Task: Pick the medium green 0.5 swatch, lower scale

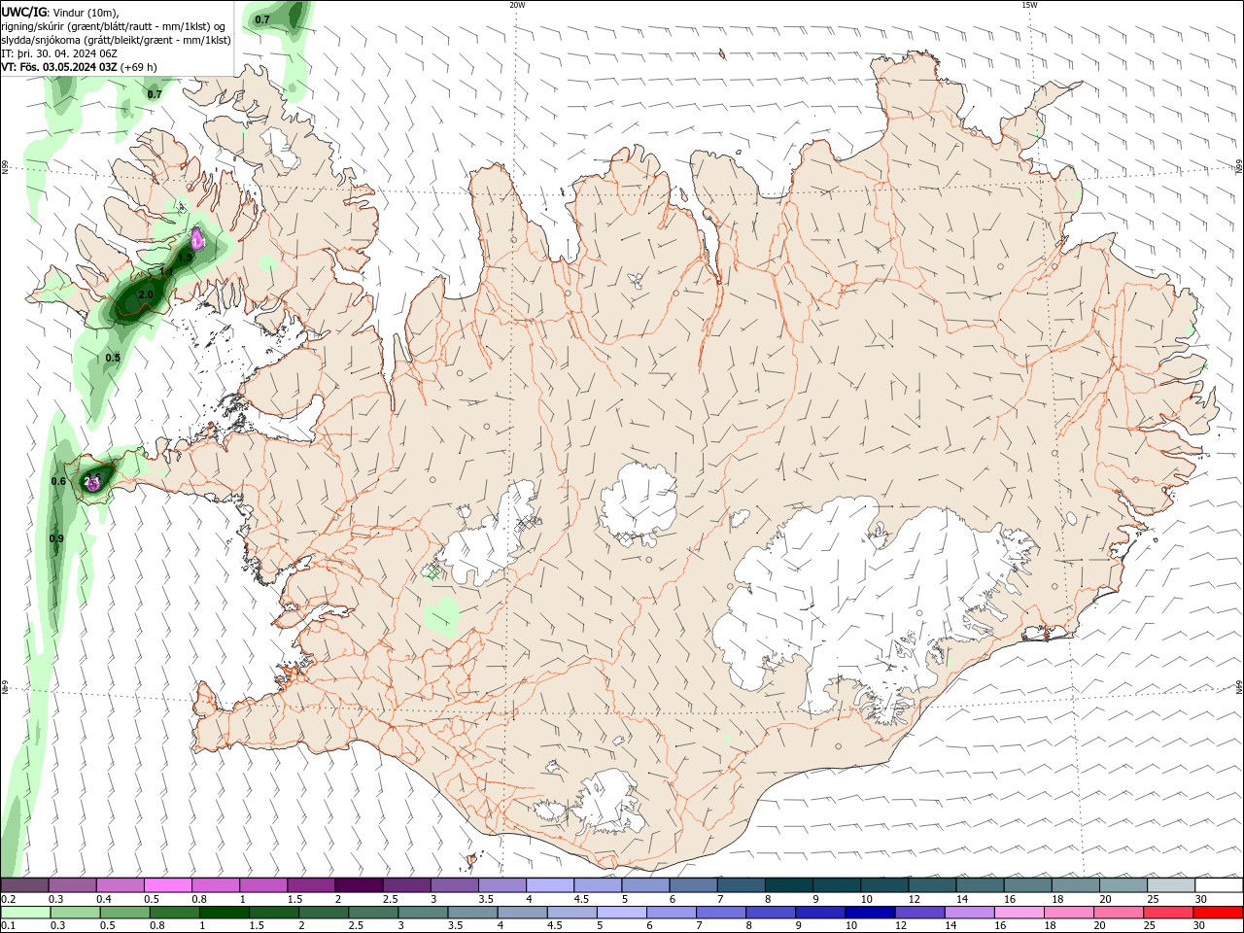Action: click(124, 913)
